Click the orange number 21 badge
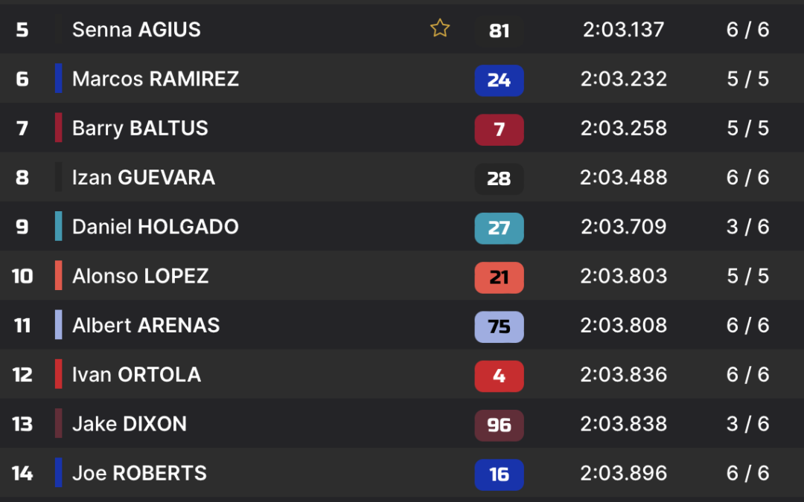The image size is (804, 502). click(x=499, y=277)
